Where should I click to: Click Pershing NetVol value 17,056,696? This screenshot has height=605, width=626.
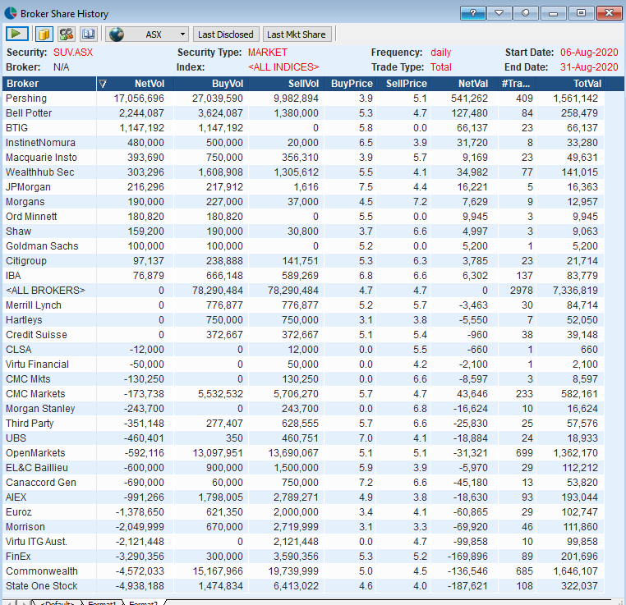point(139,99)
